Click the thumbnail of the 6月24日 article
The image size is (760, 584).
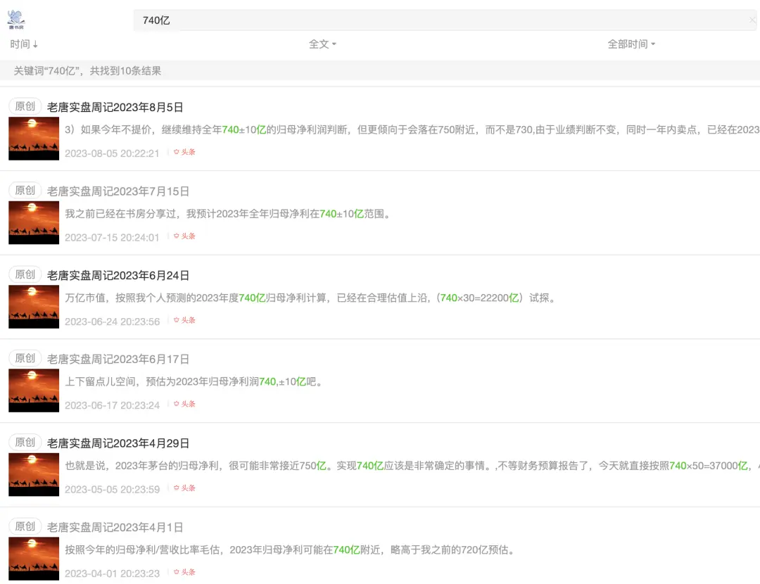[x=34, y=307]
